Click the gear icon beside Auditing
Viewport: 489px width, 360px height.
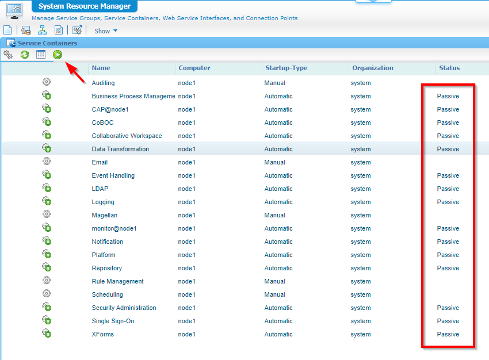47,82
